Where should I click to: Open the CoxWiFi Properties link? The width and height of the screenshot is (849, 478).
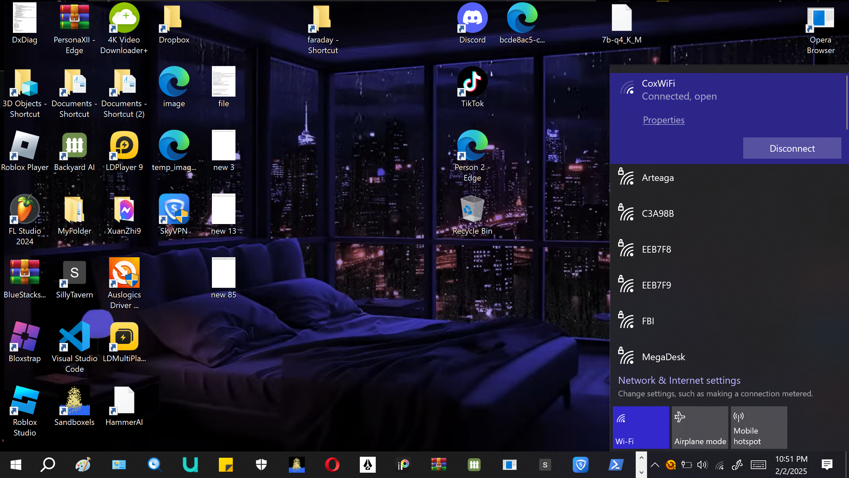[663, 120]
